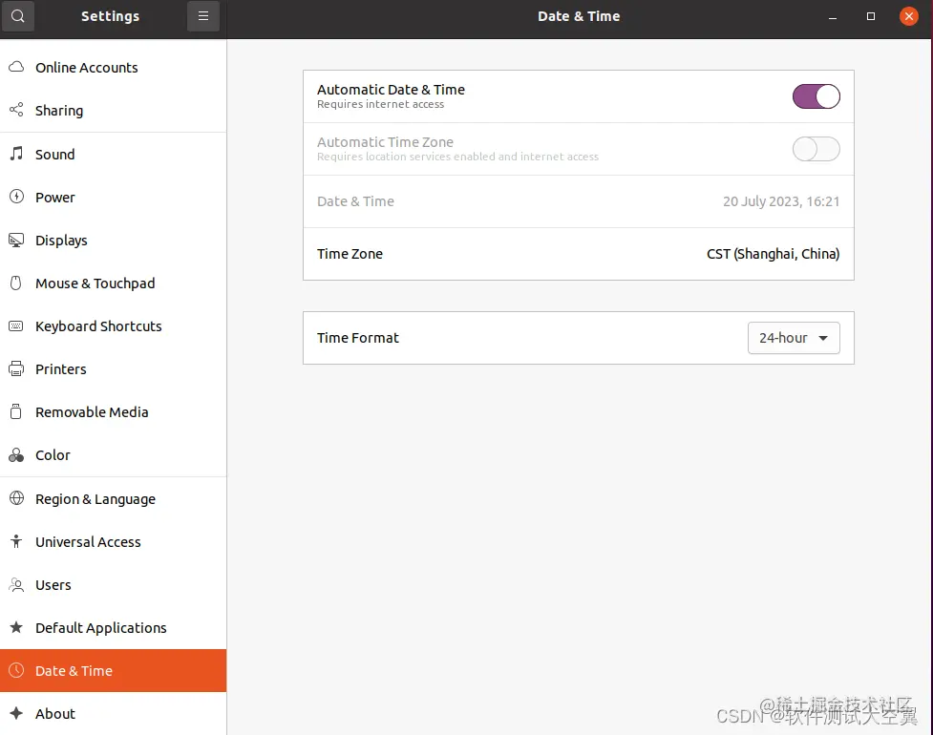Click the Removable Media drive icon

16,411
